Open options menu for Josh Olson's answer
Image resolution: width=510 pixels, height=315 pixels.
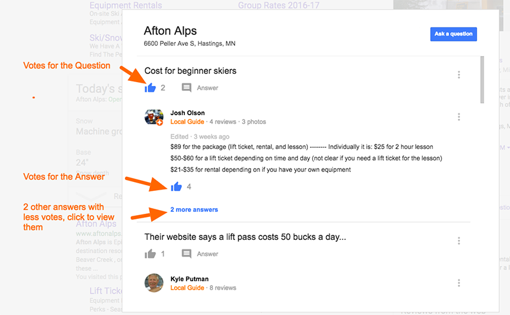point(458,117)
